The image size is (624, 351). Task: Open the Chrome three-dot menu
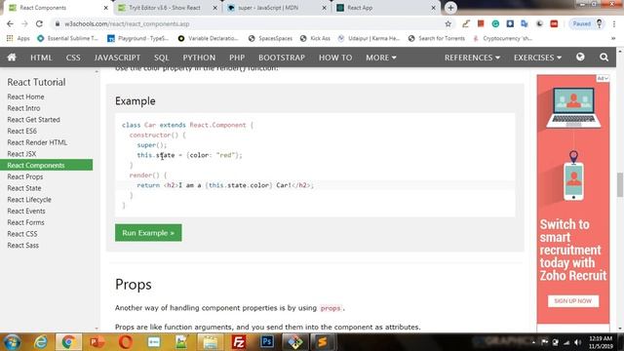click(613, 23)
